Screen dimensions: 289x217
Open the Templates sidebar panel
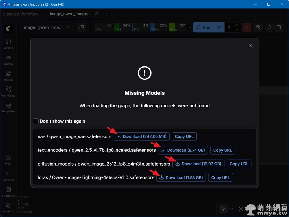8,107
